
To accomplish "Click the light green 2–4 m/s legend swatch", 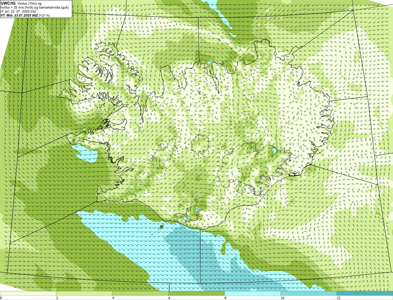I will (84, 294).
